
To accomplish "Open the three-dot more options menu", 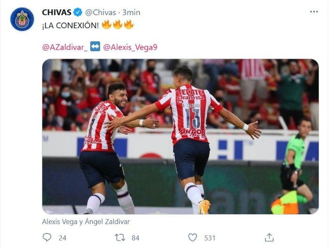I will point(314,12).
